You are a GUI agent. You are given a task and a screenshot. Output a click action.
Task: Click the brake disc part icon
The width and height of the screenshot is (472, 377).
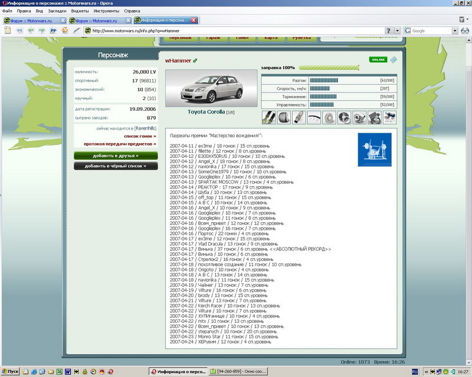(329, 117)
